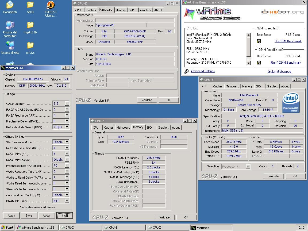308x231 pixels.
Task: Open the Precharge Delay (tRAS) dropdown
Action: 67,121
